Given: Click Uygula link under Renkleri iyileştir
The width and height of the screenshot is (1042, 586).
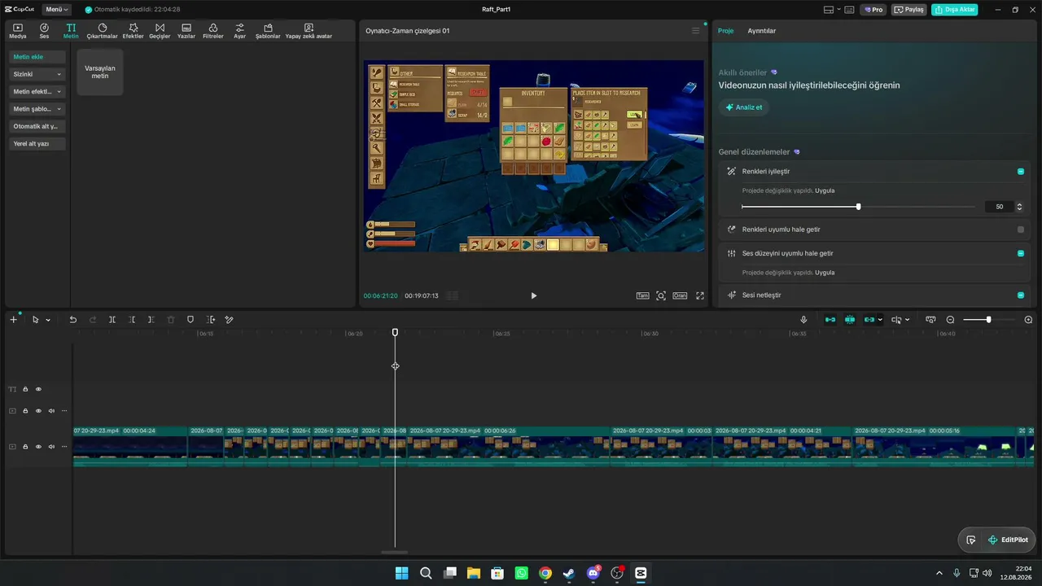Looking at the screenshot, I should click(x=825, y=190).
